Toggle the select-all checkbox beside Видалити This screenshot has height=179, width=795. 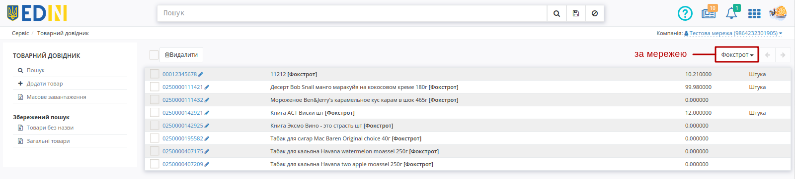pyautogui.click(x=154, y=55)
